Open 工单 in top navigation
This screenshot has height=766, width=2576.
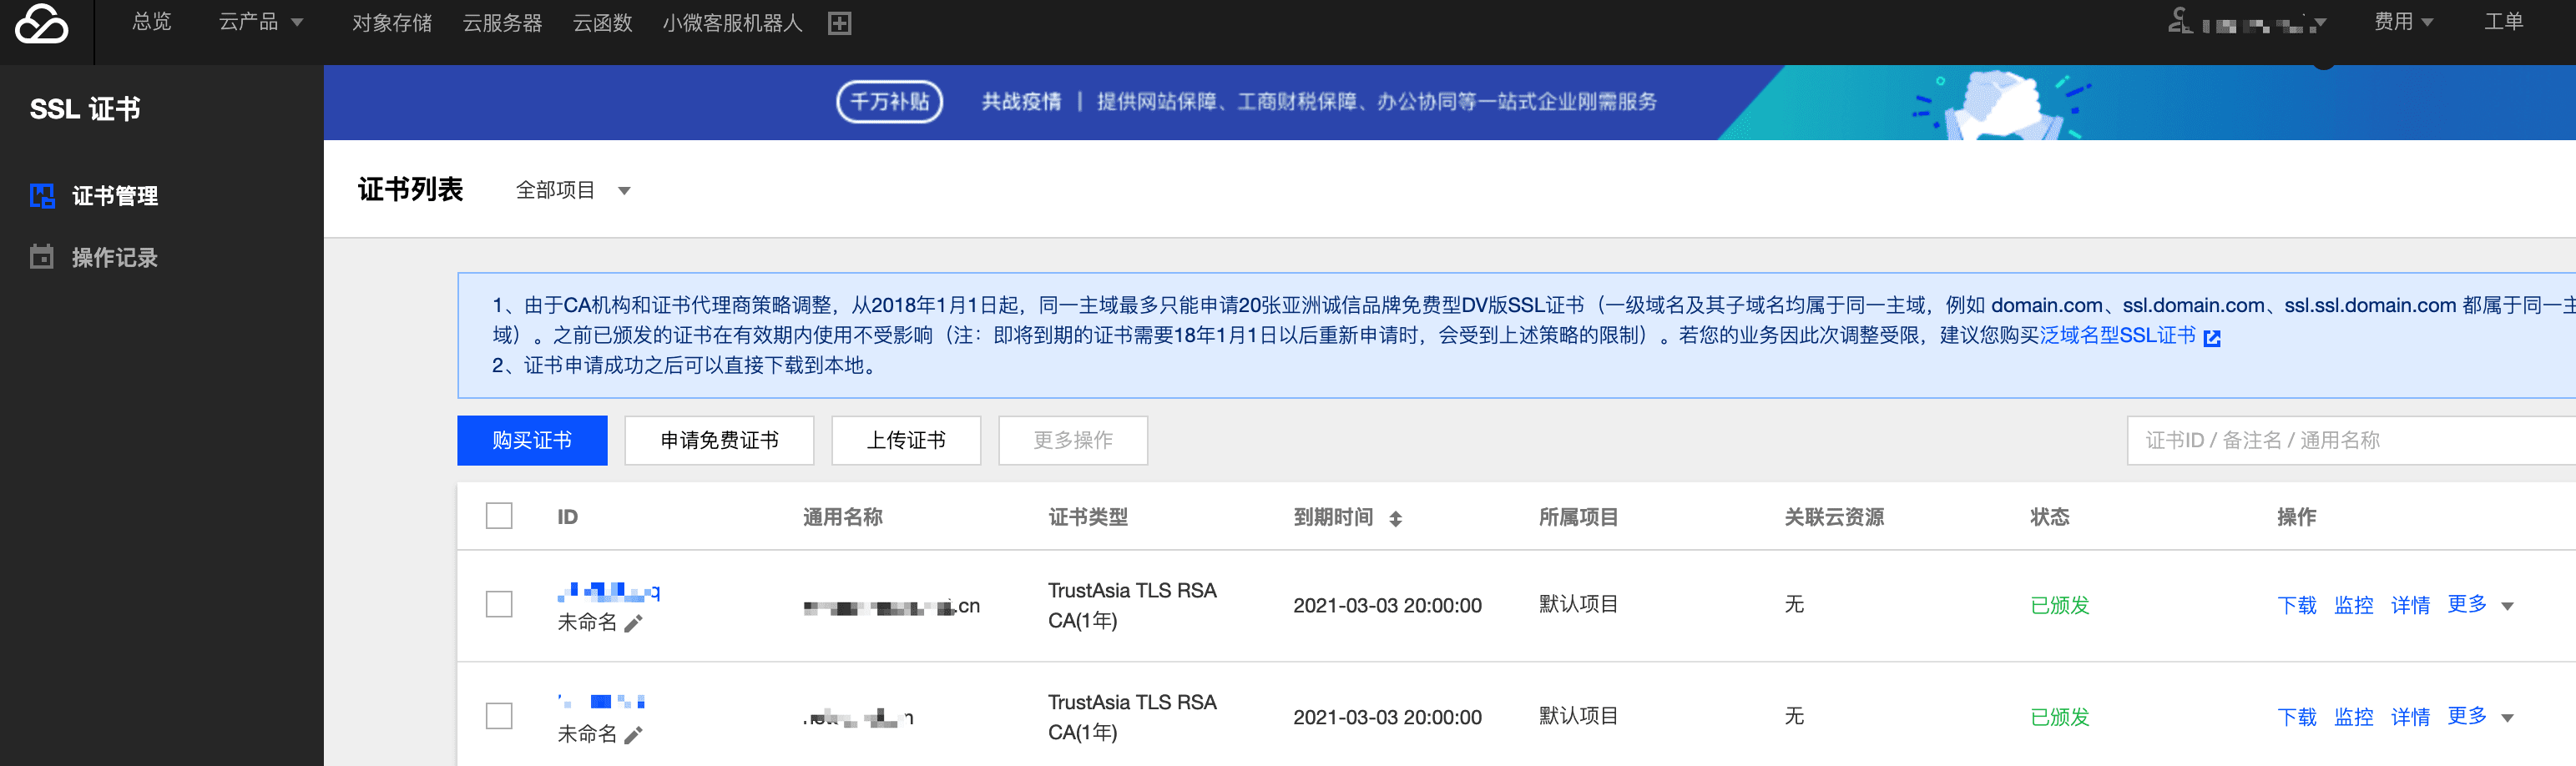2504,22
